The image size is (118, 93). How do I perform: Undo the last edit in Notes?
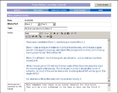[x=72, y=33]
